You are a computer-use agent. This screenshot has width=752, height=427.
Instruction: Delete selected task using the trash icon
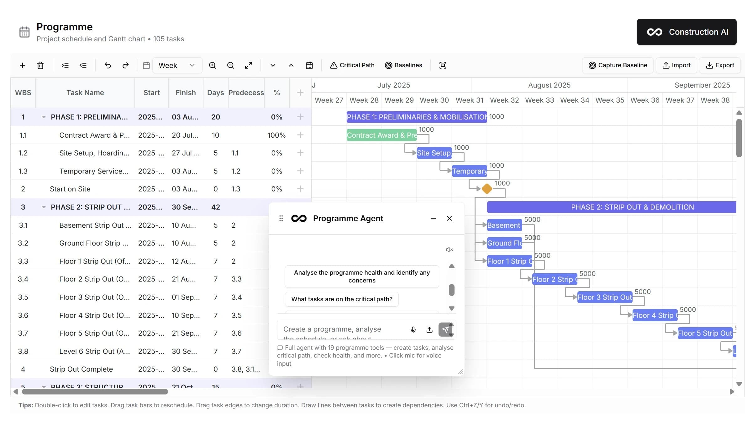coord(40,65)
